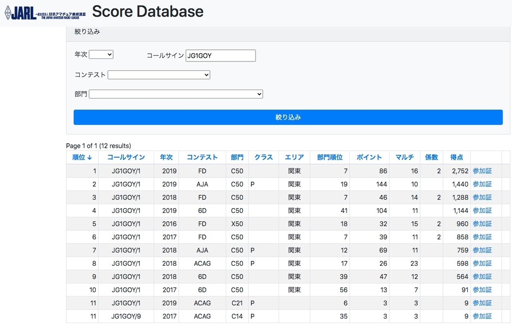Sort by コールサイン column header
This screenshot has width=512, height=325.
click(126, 157)
